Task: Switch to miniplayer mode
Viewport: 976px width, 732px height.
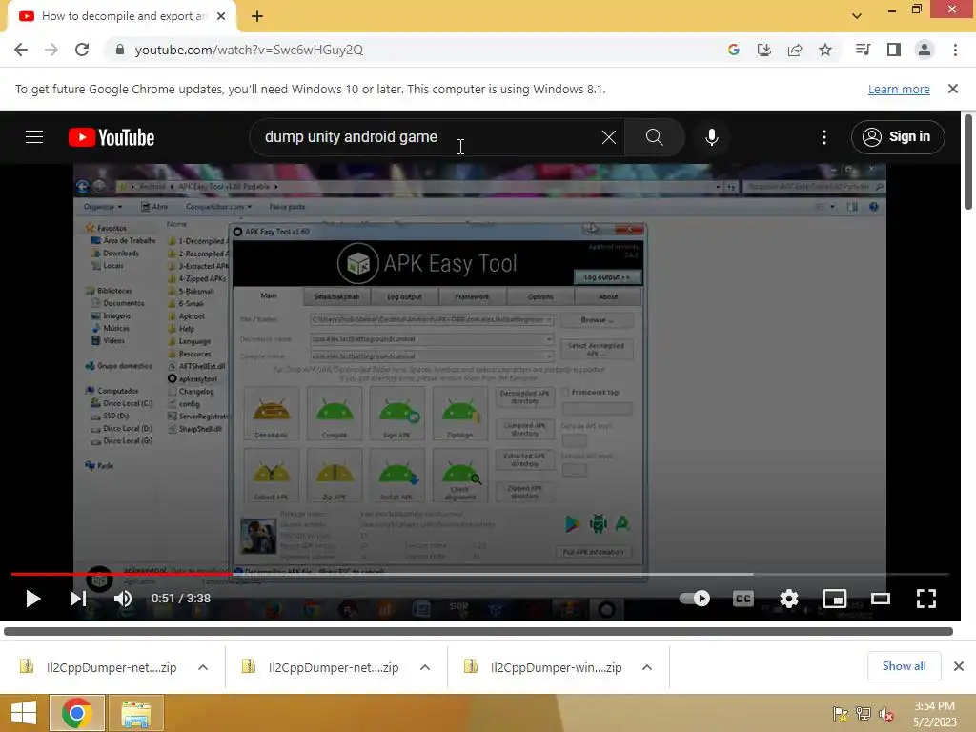Action: point(835,599)
